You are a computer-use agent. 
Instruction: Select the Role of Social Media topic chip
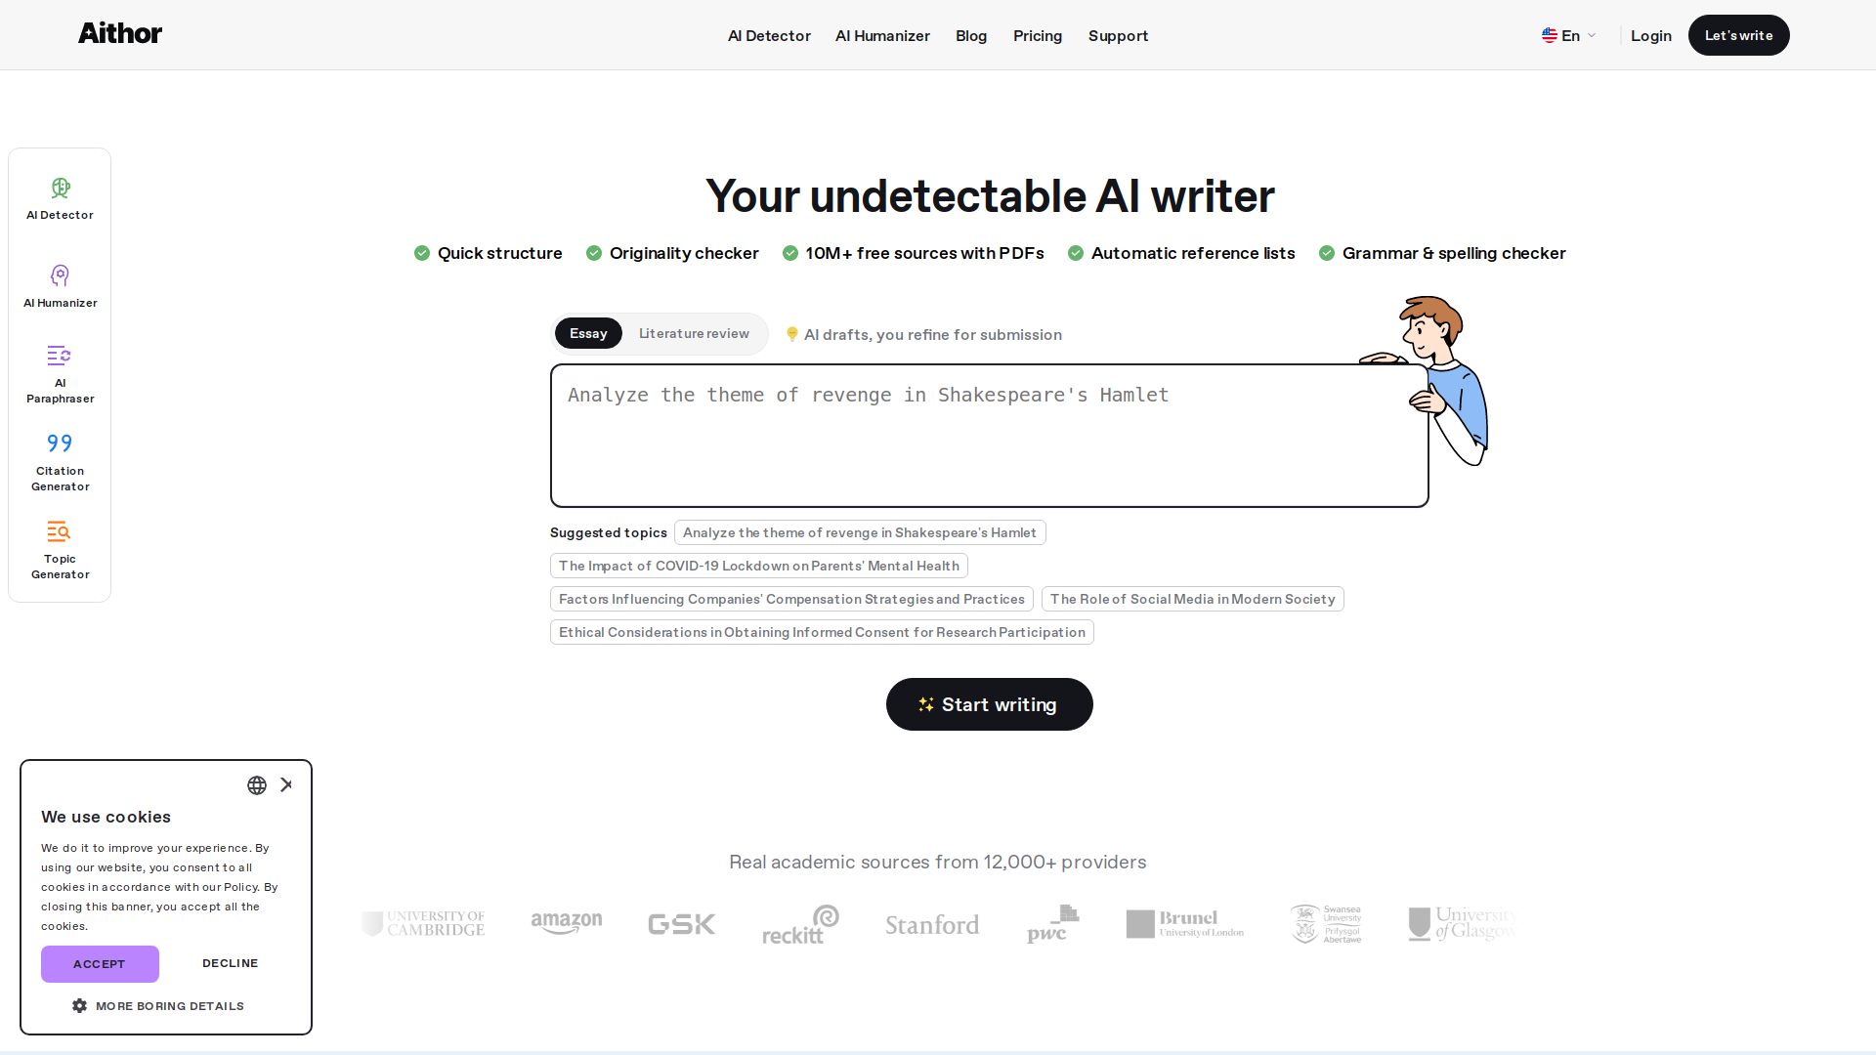coord(1192,600)
